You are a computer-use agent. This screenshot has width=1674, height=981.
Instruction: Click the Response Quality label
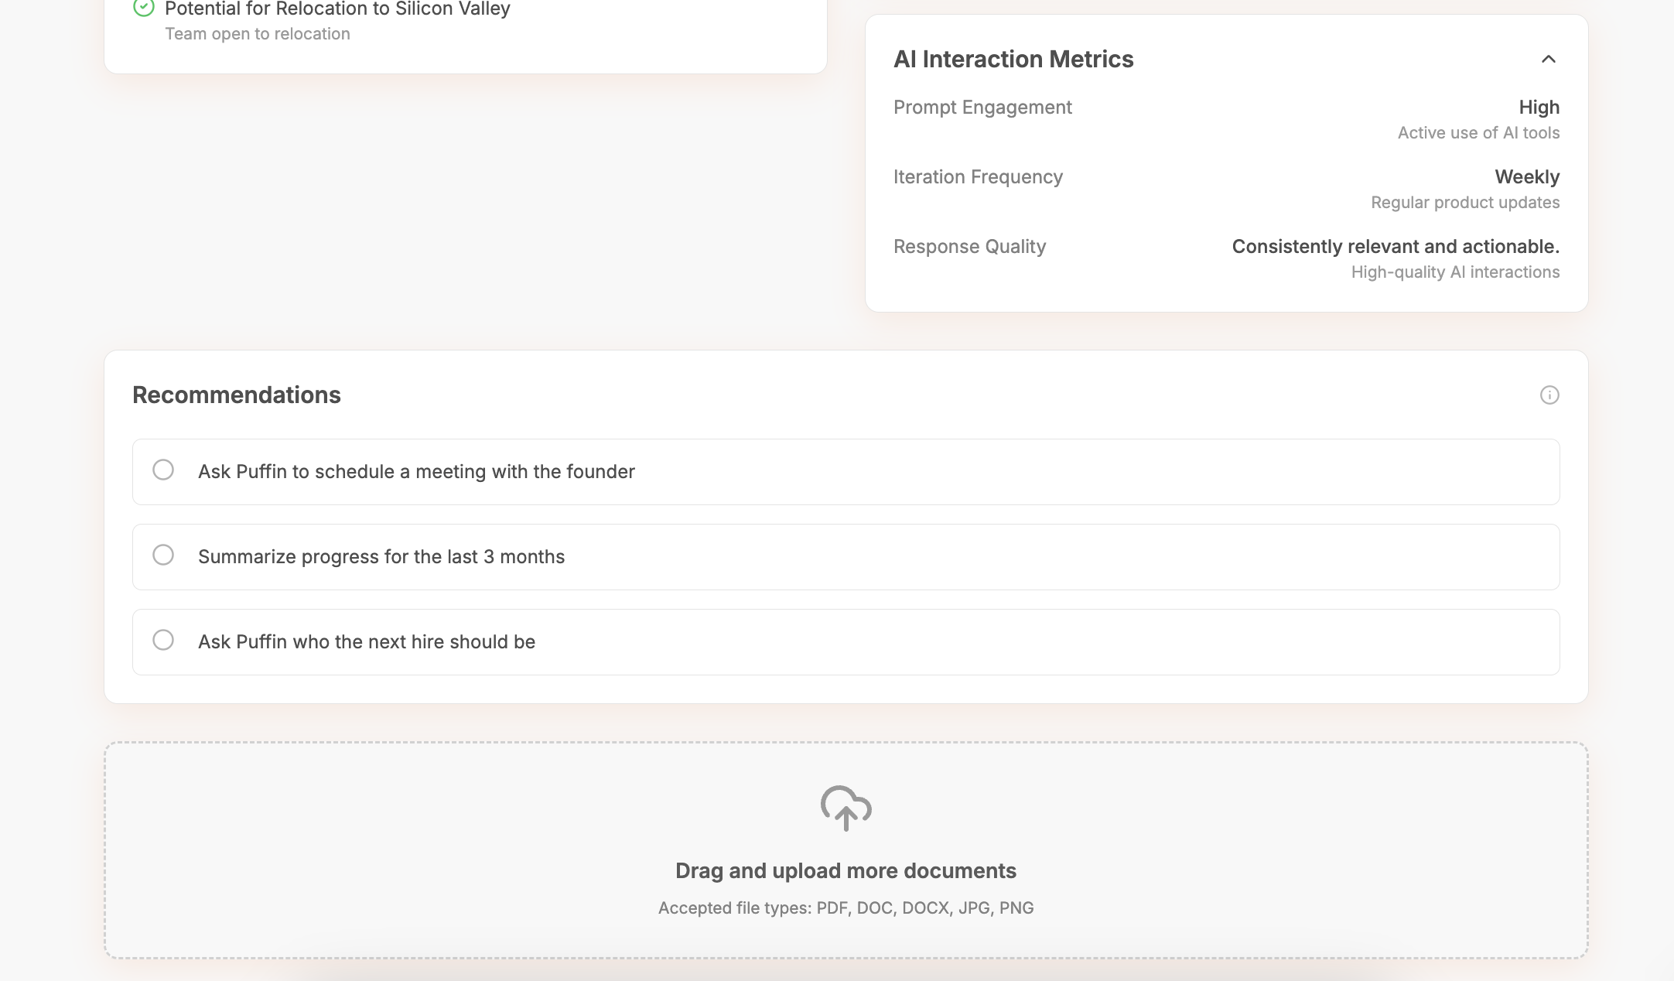[969, 247]
